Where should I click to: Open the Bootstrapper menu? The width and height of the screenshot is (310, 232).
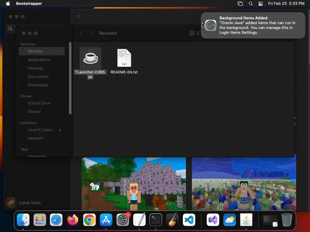[x=29, y=4]
